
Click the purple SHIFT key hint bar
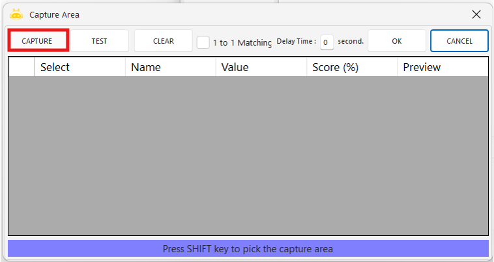click(x=248, y=248)
